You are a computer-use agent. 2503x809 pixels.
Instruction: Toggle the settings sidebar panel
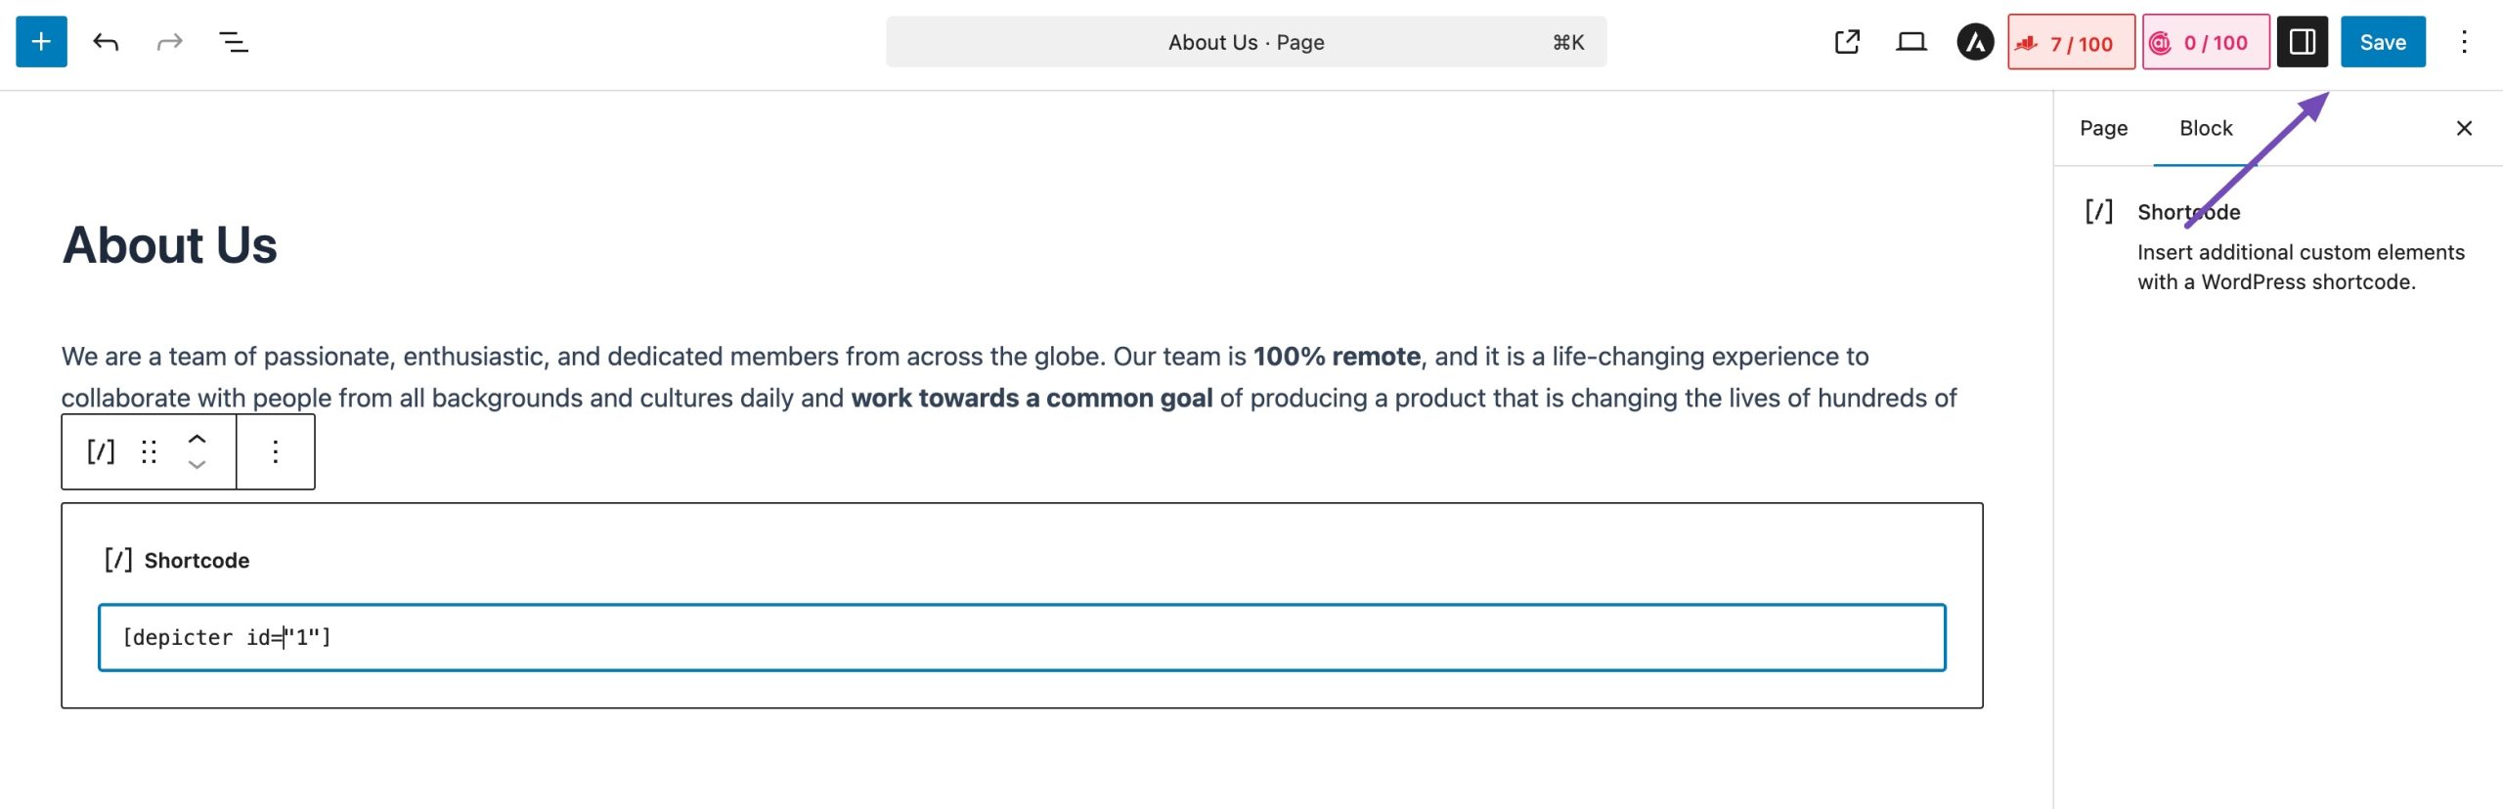point(2303,42)
